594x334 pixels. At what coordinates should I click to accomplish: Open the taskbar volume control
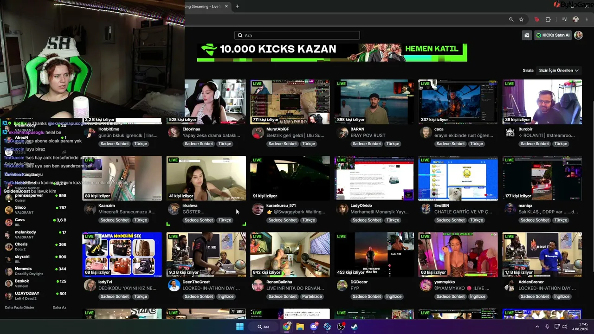click(564, 327)
